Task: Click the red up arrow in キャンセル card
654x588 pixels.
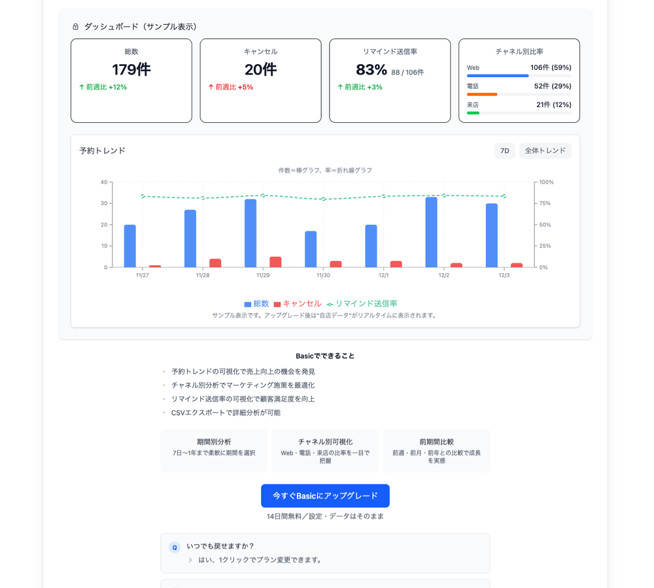Action: (211, 87)
